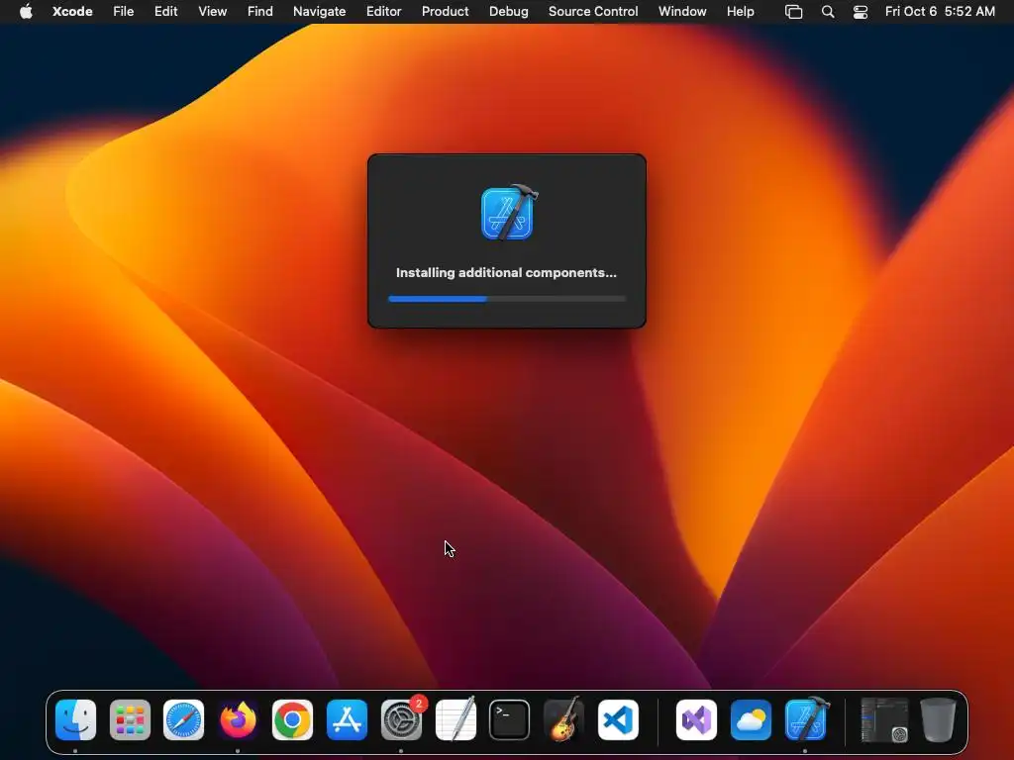
Task: Click the Xcode icon in the install dialog
Action: (509, 212)
